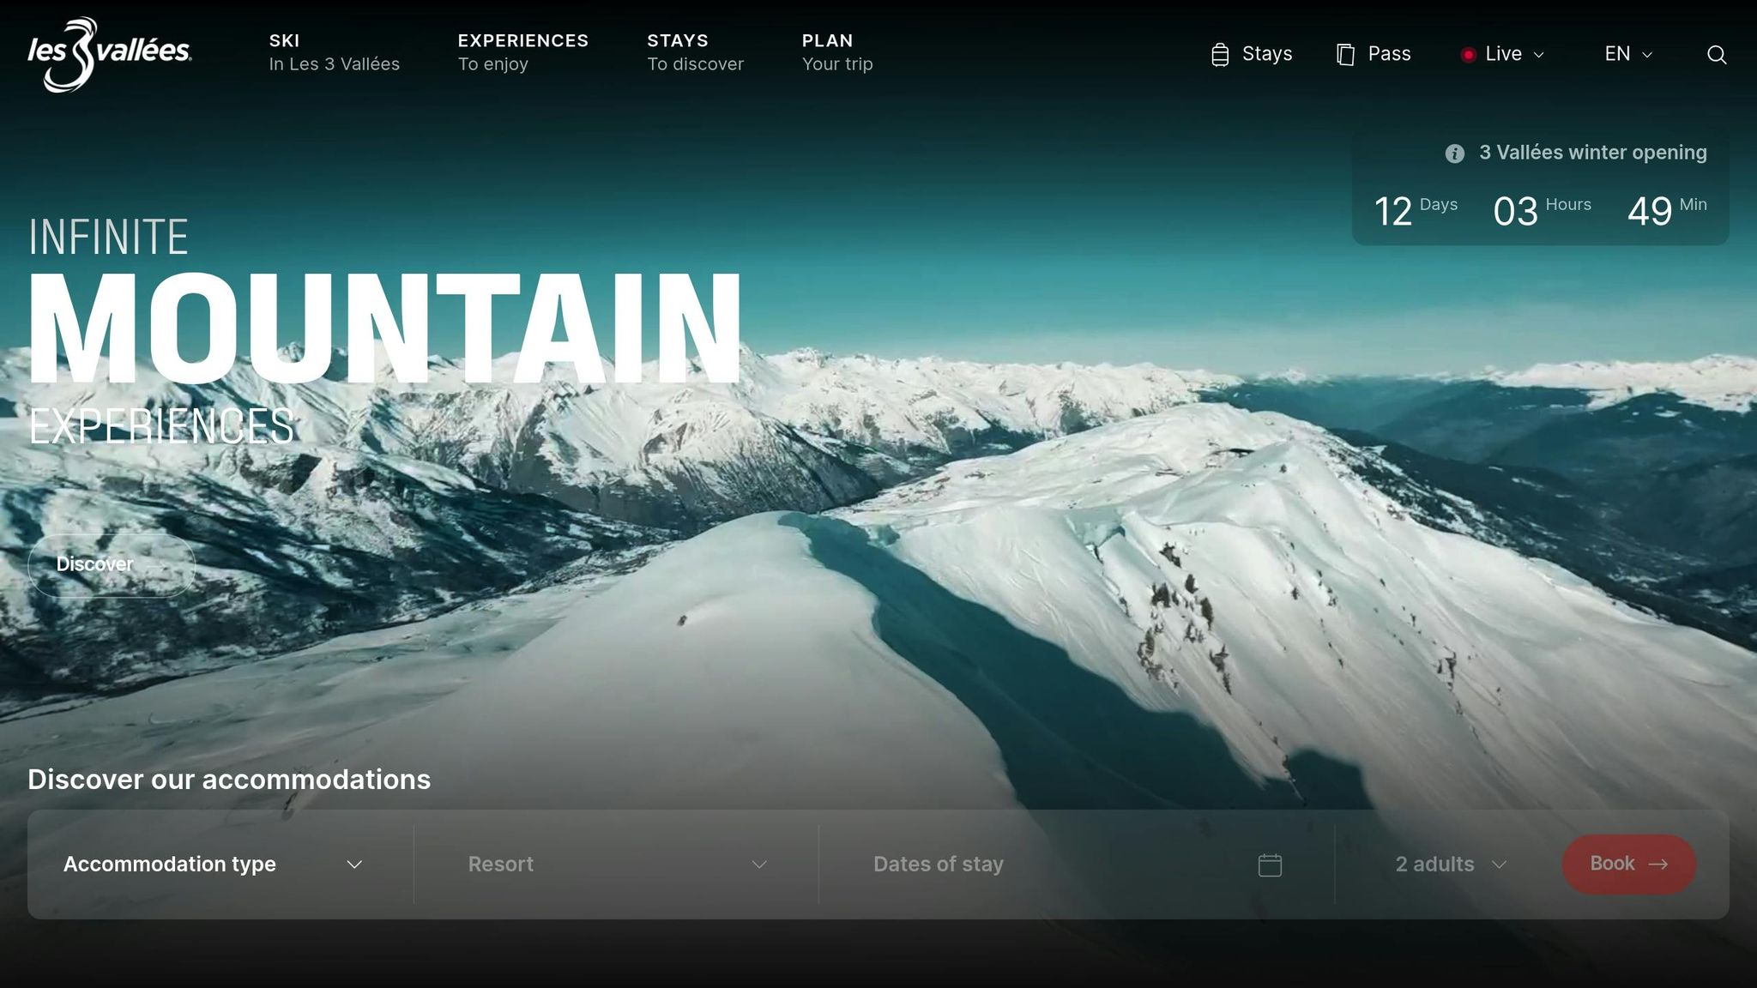Click the Discover button on the hero banner
Image resolution: width=1757 pixels, height=988 pixels.
pos(112,564)
